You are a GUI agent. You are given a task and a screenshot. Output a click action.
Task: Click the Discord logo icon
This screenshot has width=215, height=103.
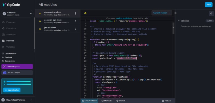point(5,72)
